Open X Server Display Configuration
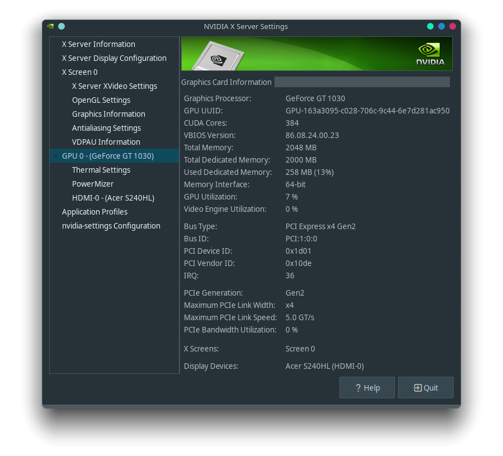The height and width of the screenshot is (456, 503). 114,58
